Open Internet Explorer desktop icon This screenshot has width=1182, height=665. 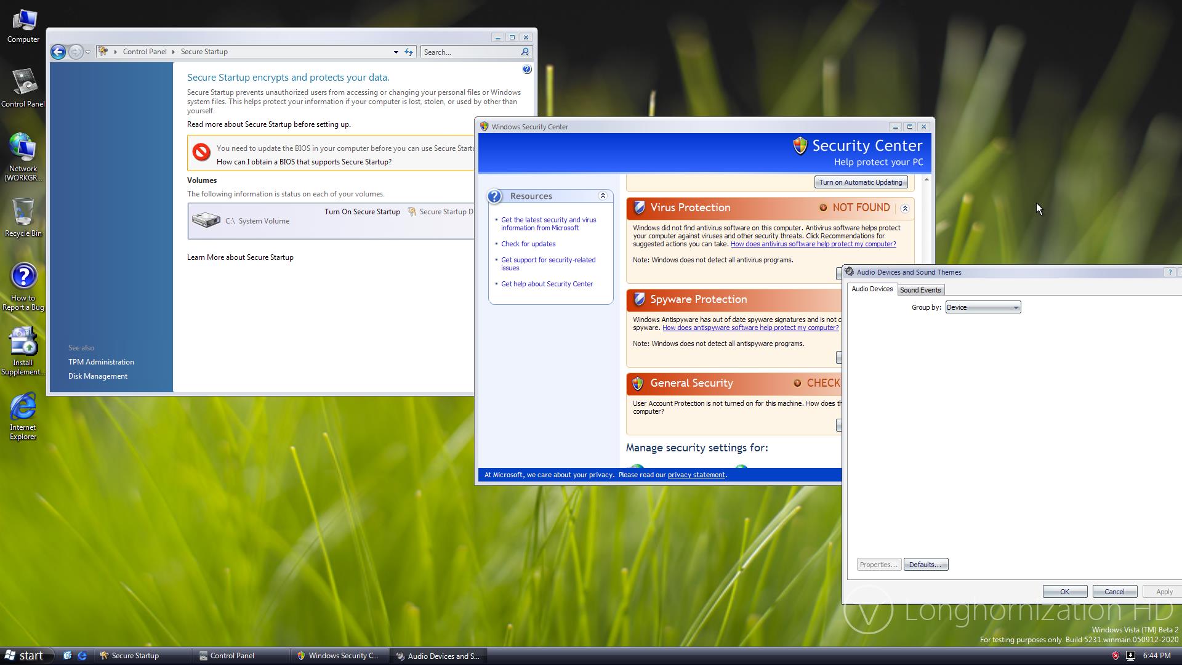[x=23, y=406]
